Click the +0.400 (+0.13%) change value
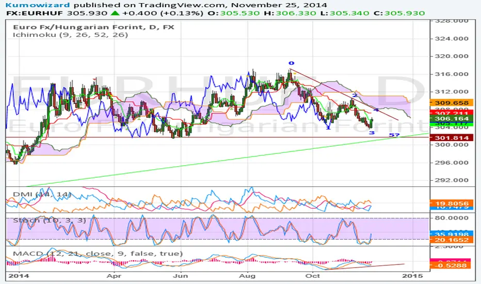 click(x=163, y=13)
